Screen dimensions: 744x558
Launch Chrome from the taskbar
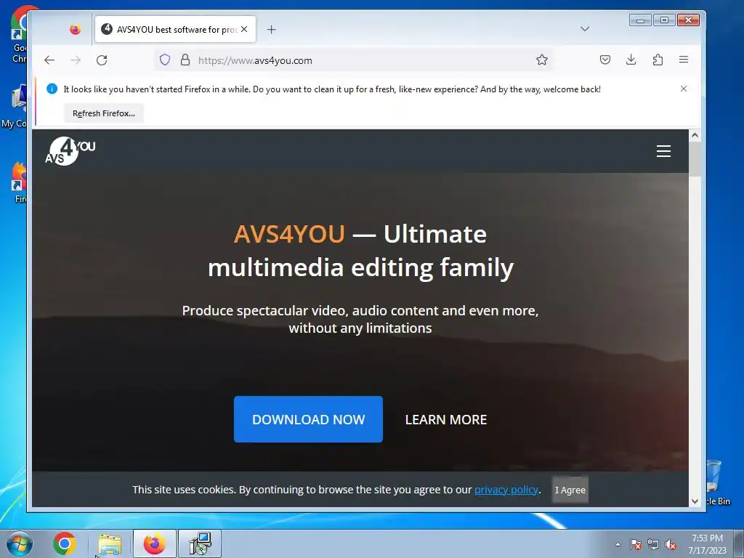tap(65, 543)
